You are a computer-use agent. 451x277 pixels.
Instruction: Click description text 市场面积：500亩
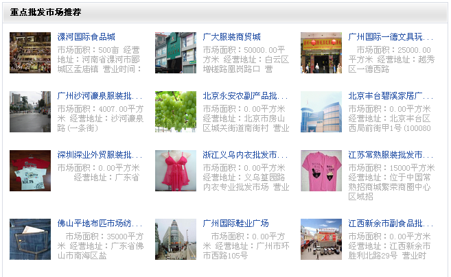(88, 50)
